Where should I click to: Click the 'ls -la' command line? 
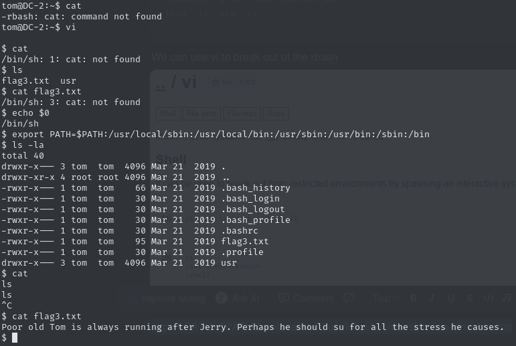[23, 145]
